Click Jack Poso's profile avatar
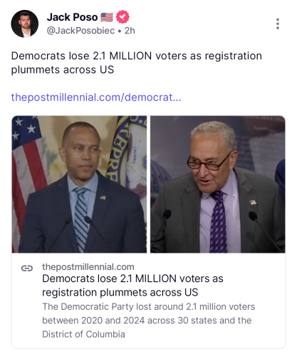 tap(25, 24)
